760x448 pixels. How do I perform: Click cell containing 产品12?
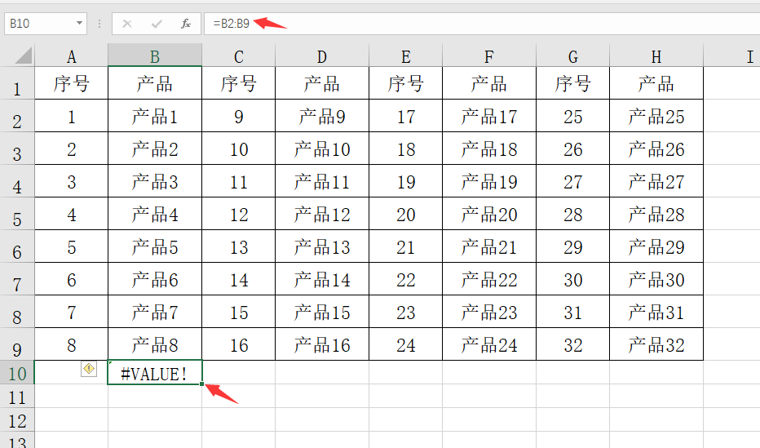pyautogui.click(x=322, y=214)
